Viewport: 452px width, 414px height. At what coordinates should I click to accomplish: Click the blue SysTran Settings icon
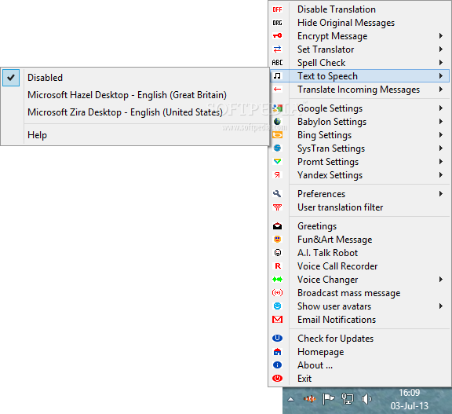tap(277, 148)
